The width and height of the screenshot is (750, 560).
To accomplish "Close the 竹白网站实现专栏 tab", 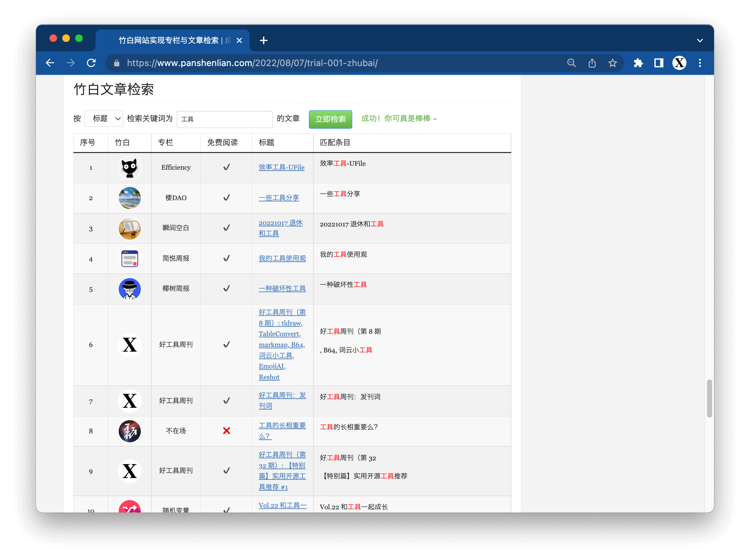I will click(239, 41).
